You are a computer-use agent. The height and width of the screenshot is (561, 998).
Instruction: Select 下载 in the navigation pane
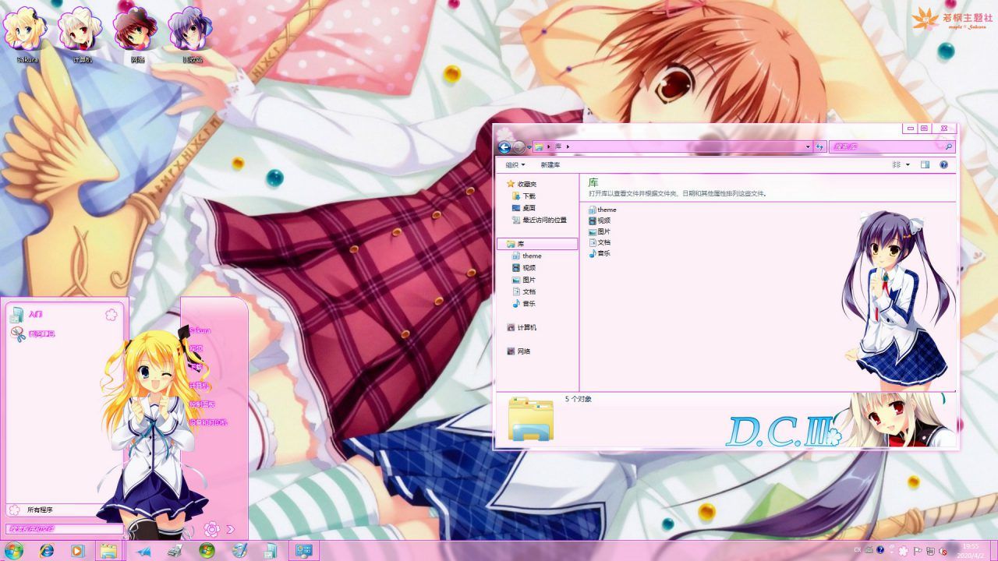524,196
